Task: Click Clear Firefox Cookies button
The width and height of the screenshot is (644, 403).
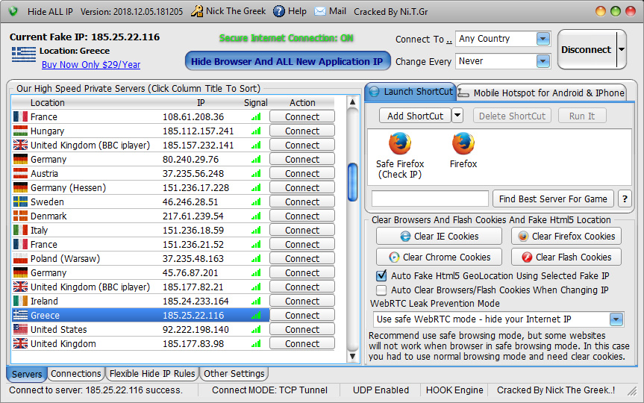Action: click(566, 237)
